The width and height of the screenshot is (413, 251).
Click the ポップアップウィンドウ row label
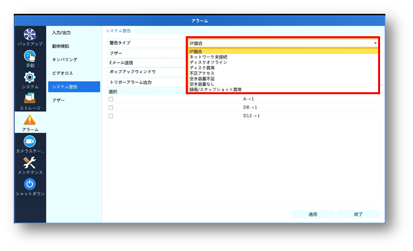pos(132,72)
